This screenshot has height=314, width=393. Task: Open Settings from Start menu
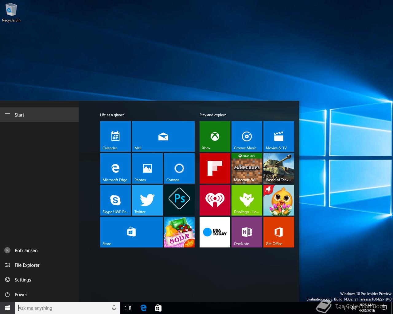click(39, 280)
